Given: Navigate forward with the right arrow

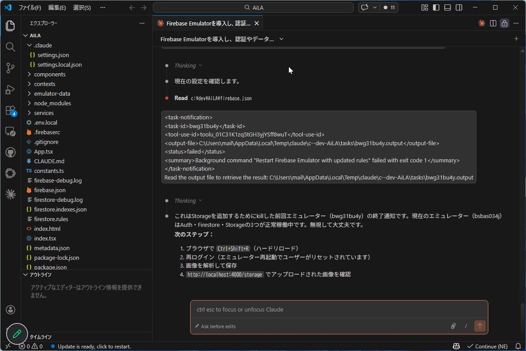Looking at the screenshot, I should pyautogui.click(x=144, y=7).
